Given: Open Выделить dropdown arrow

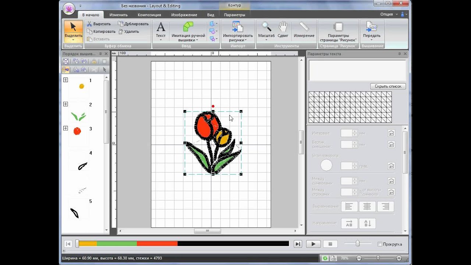Looking at the screenshot, I should 73,40.
